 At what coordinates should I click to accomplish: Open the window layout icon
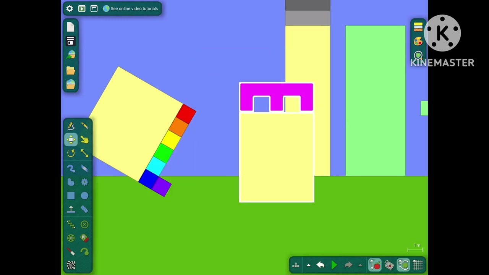94,8
